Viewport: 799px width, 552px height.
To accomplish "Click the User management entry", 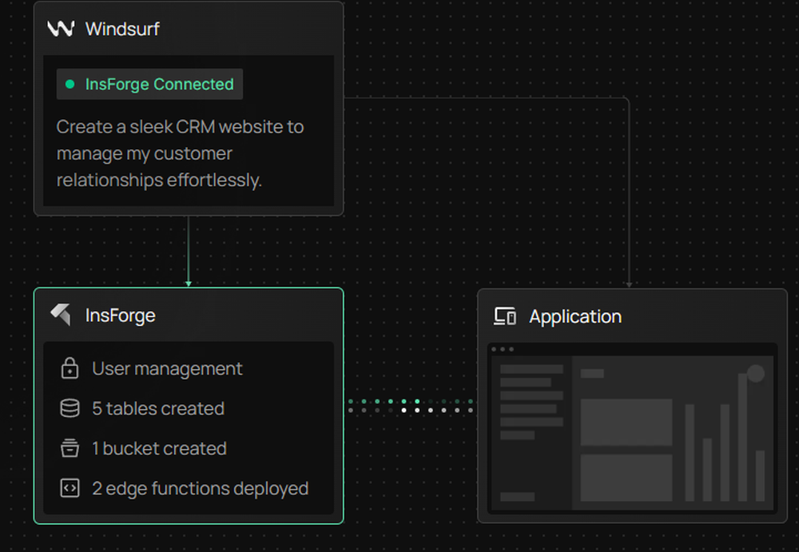I will coord(167,368).
